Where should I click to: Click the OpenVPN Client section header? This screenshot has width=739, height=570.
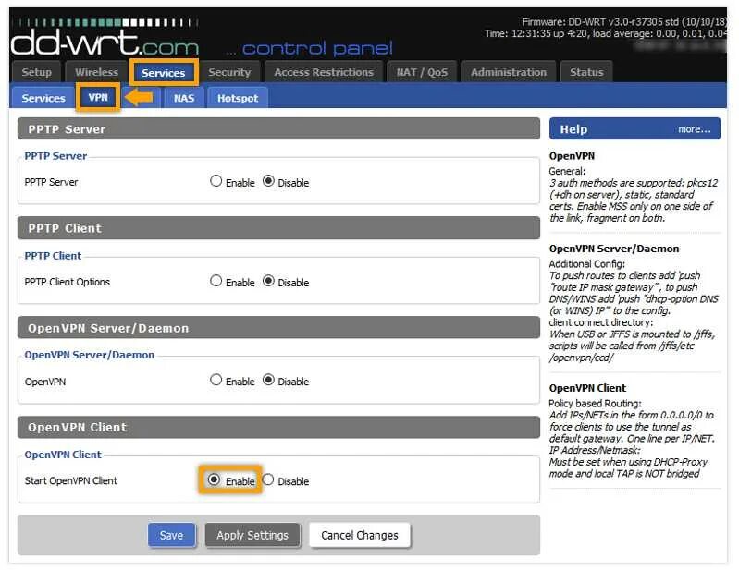(278, 428)
